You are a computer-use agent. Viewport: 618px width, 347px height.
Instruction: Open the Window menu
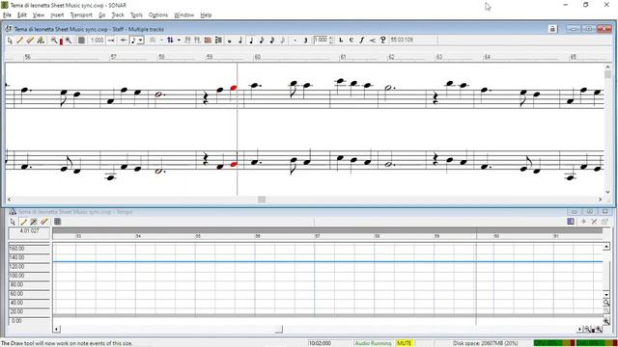184,15
